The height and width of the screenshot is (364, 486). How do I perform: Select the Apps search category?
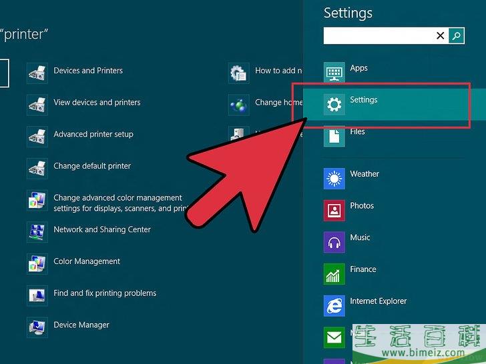point(358,69)
